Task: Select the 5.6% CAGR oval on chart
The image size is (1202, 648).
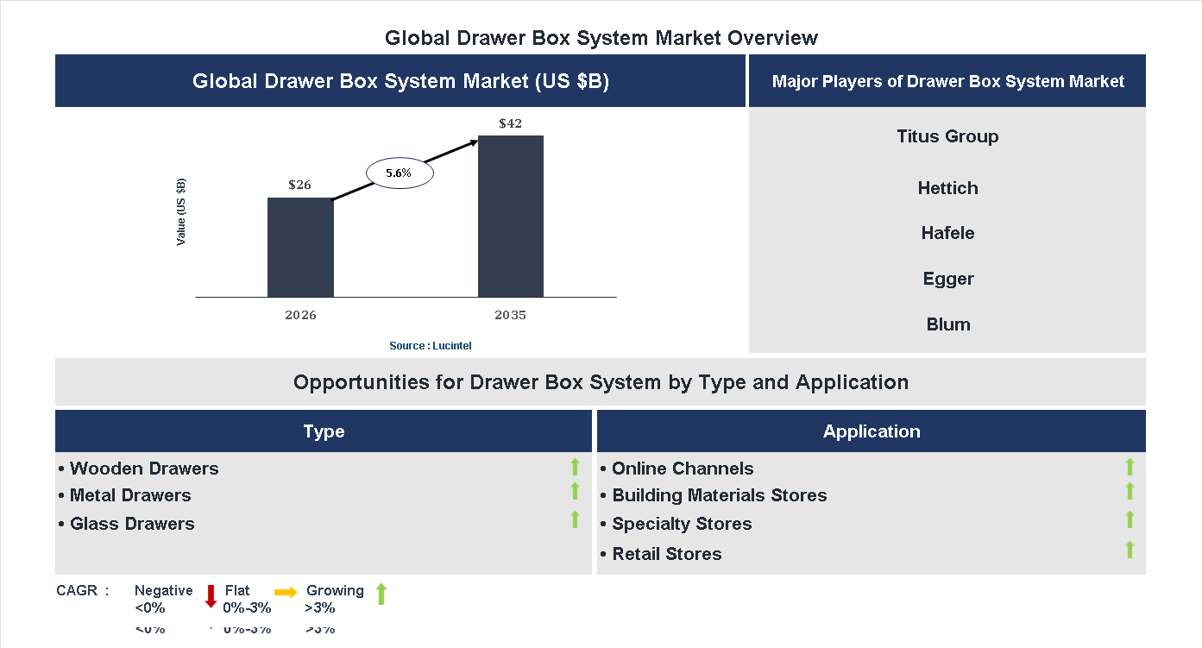Action: point(399,173)
